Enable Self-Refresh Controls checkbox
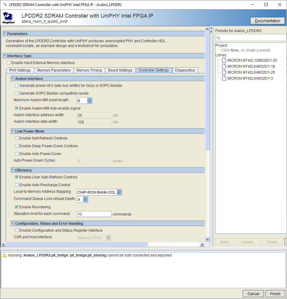 [16, 138]
